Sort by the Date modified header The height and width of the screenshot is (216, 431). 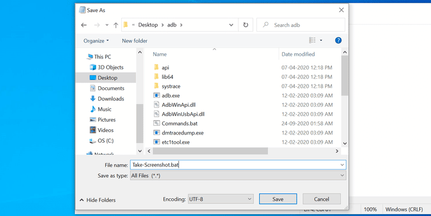(x=298, y=55)
